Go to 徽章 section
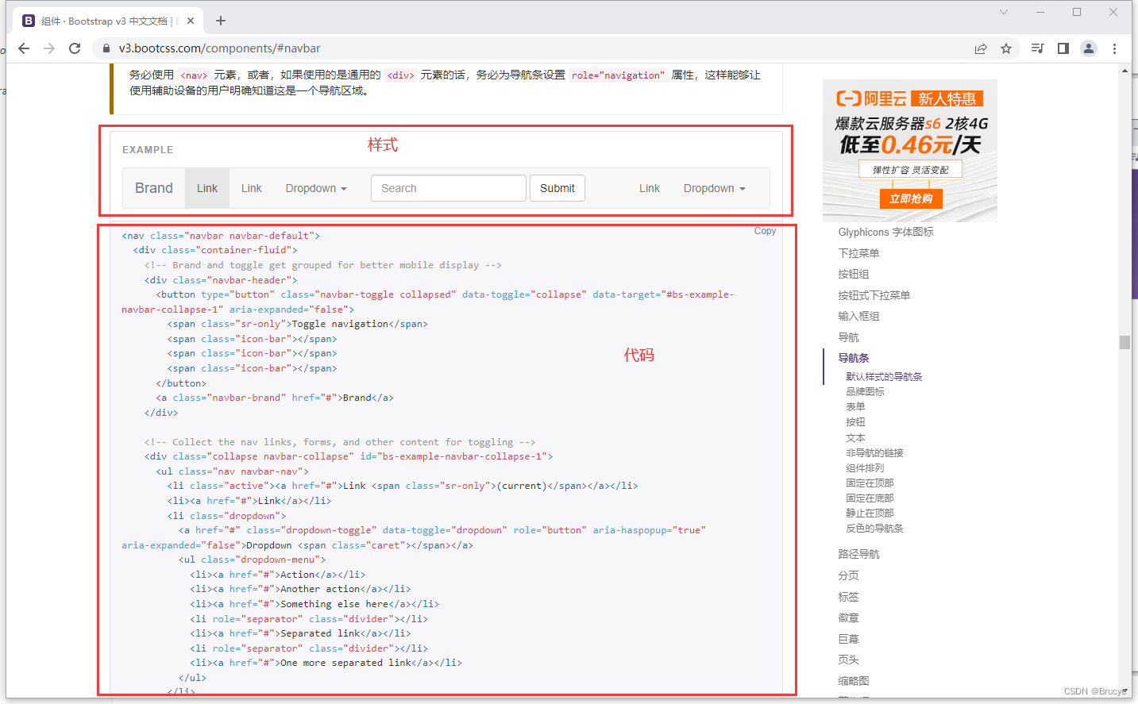The image size is (1138, 704). tap(848, 617)
